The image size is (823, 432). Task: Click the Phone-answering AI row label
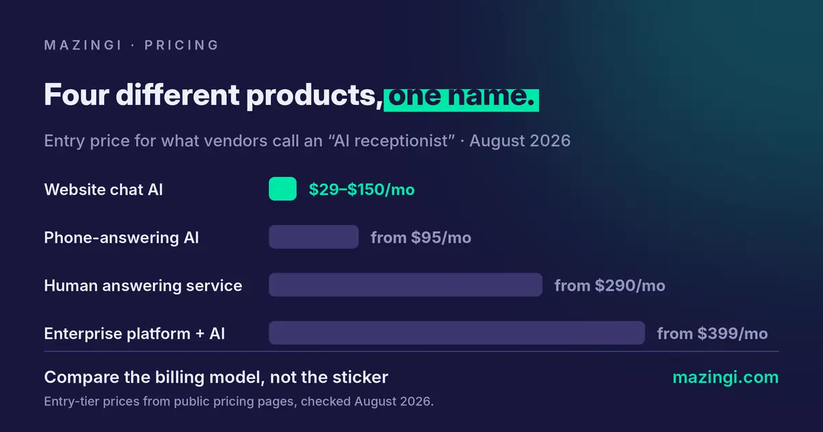(121, 238)
